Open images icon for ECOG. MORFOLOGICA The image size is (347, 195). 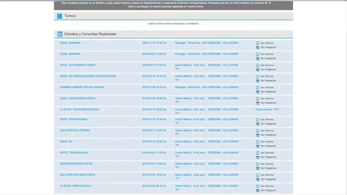258,190
